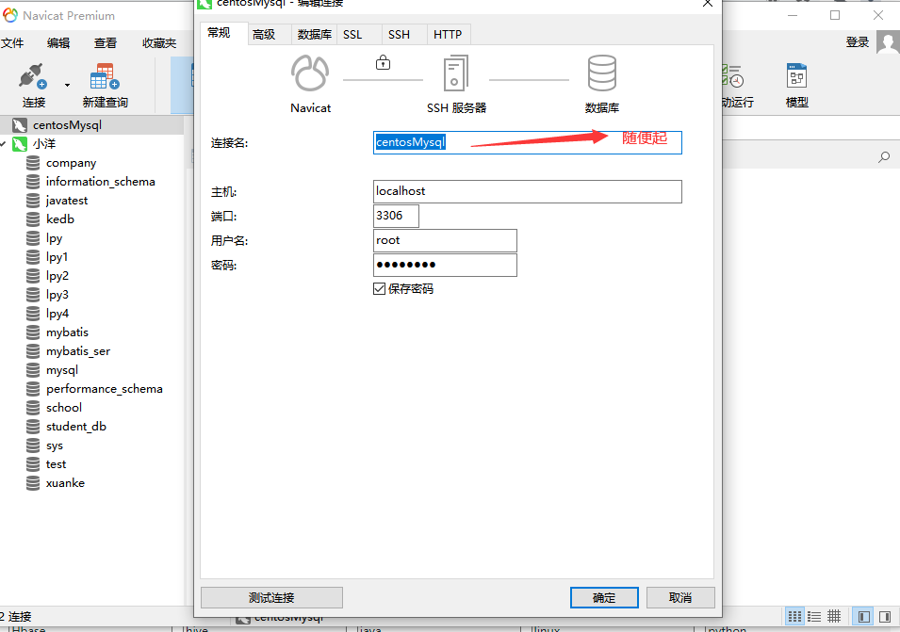
Task: Open the 收藏夹 menu
Action: 159,43
